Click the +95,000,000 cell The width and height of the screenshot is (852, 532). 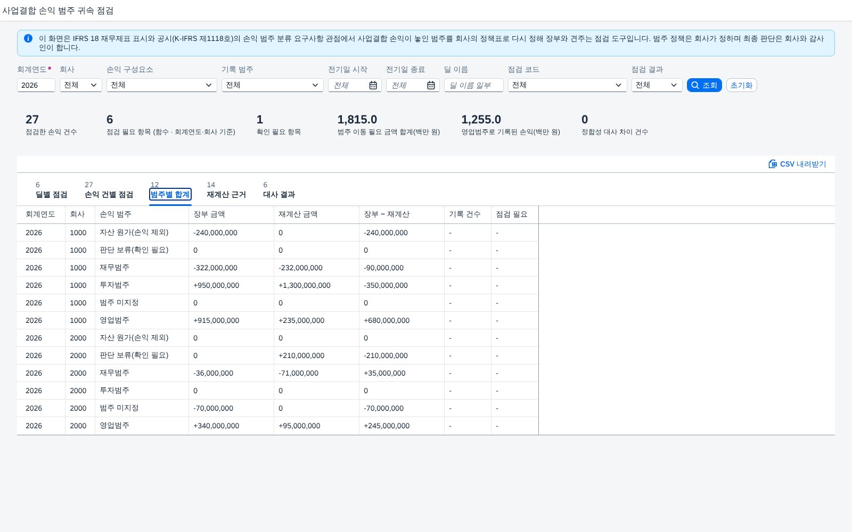click(x=316, y=426)
